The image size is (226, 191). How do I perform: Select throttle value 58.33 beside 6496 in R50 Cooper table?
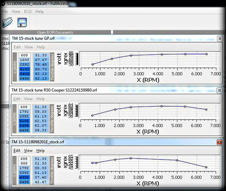(40, 130)
